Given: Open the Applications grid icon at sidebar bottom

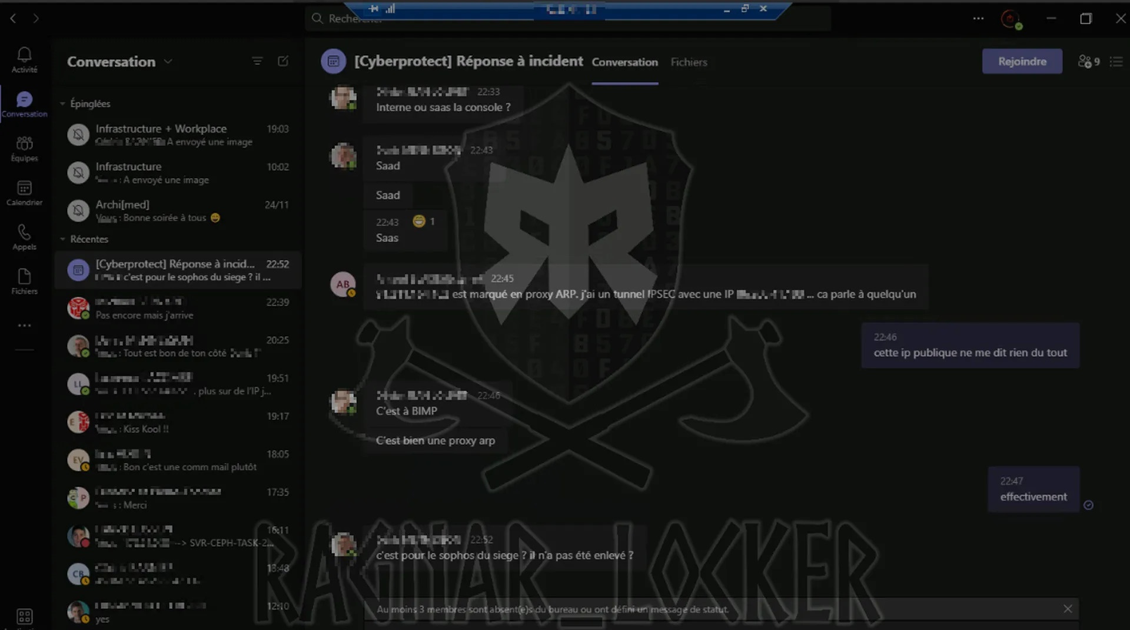Looking at the screenshot, I should coord(24,616).
